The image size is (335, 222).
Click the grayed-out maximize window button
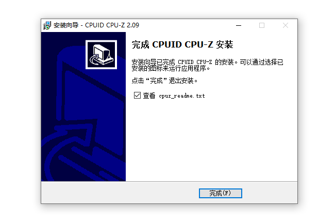(x=262, y=25)
